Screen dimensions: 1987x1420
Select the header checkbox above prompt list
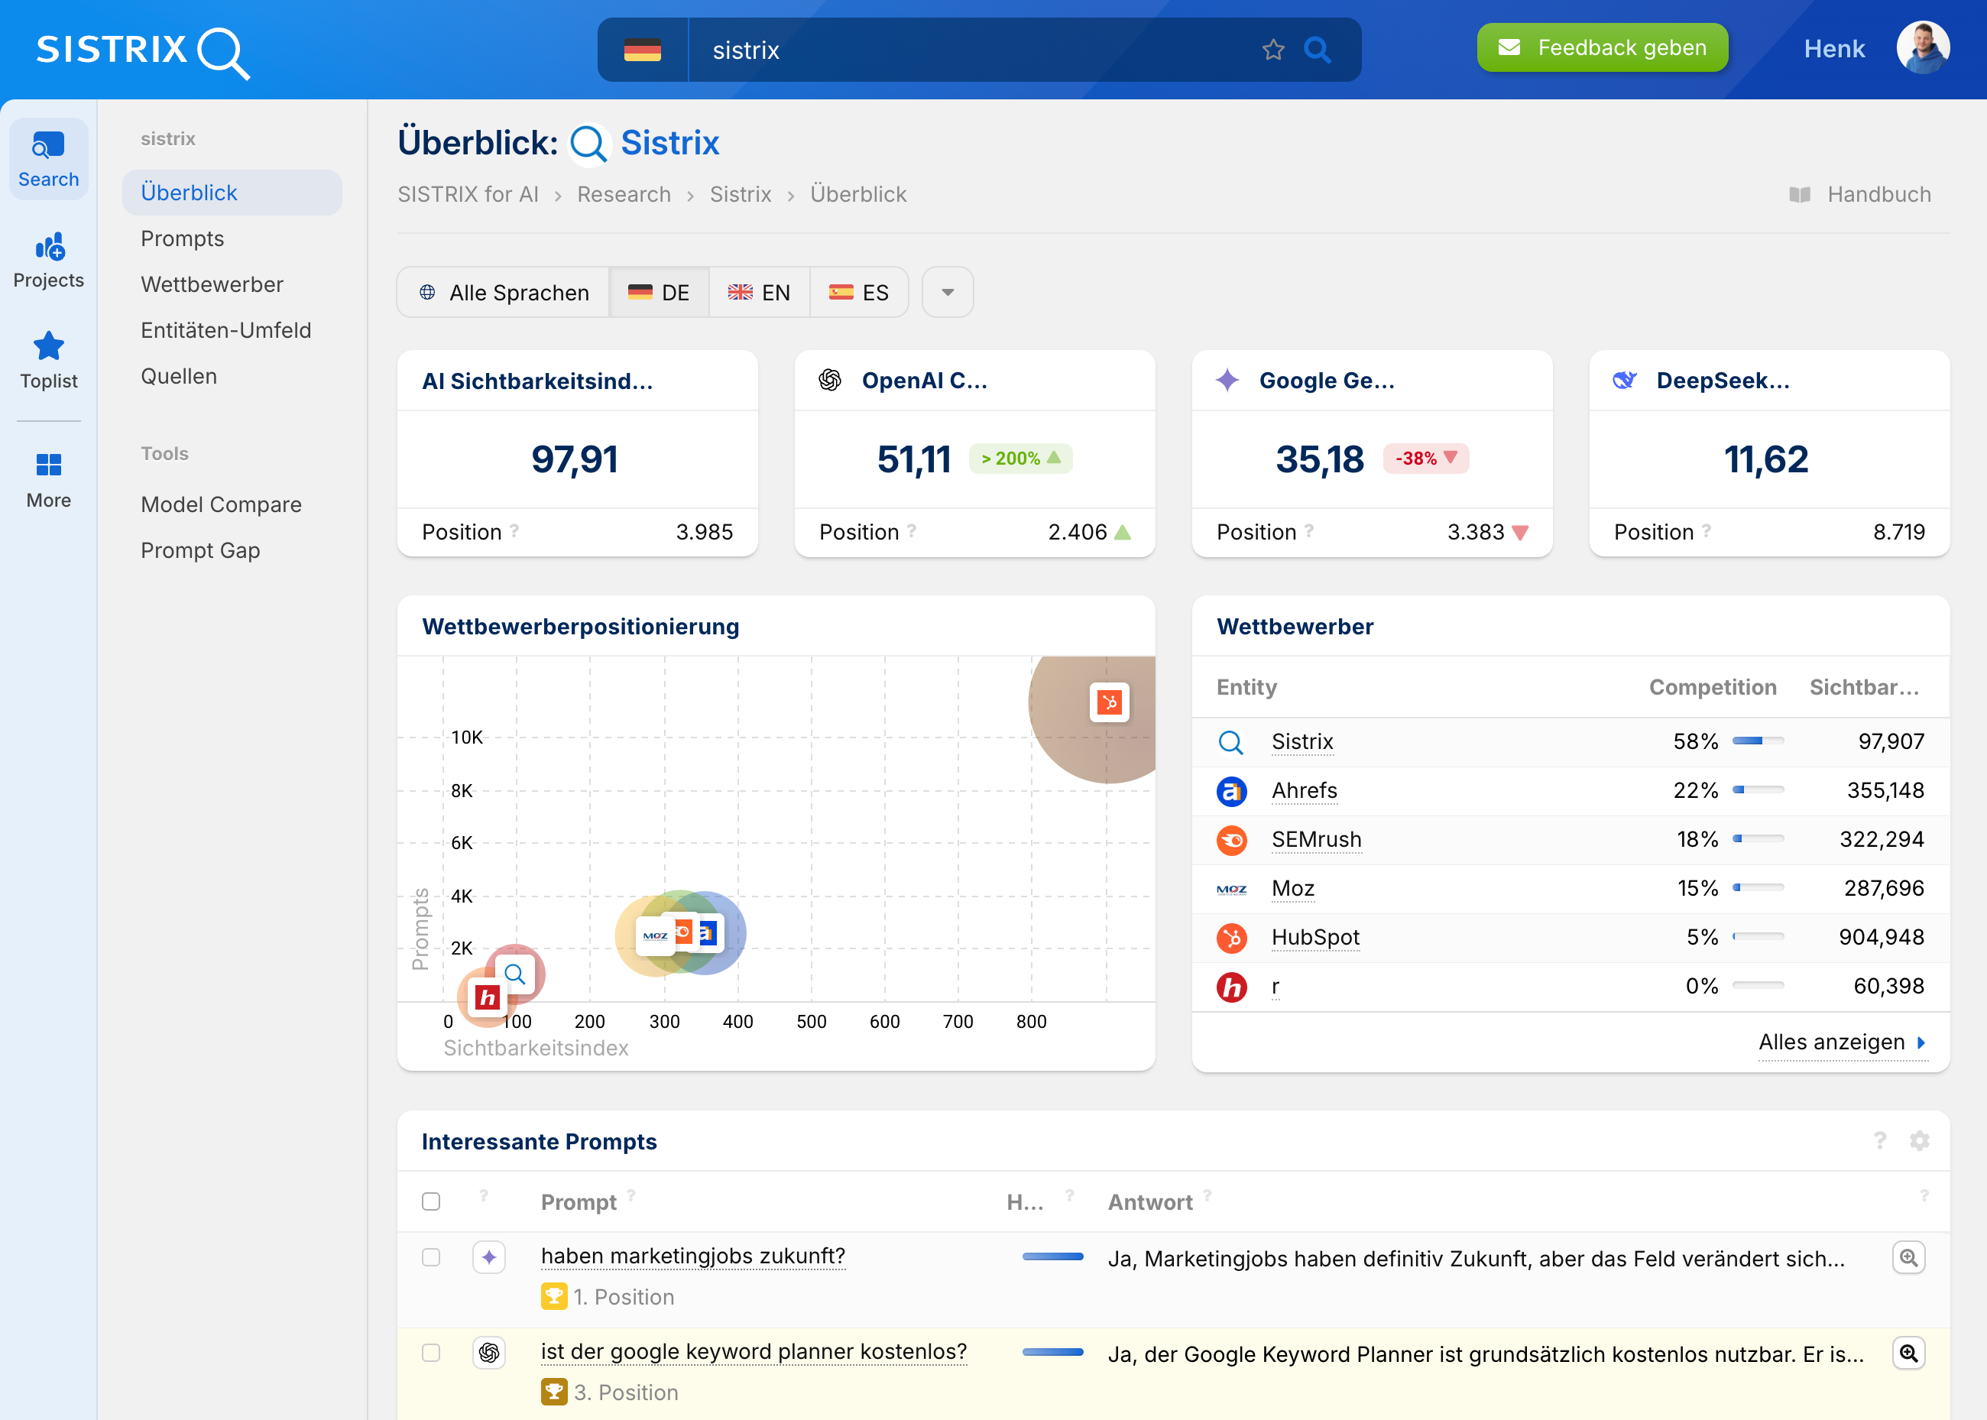[431, 1201]
